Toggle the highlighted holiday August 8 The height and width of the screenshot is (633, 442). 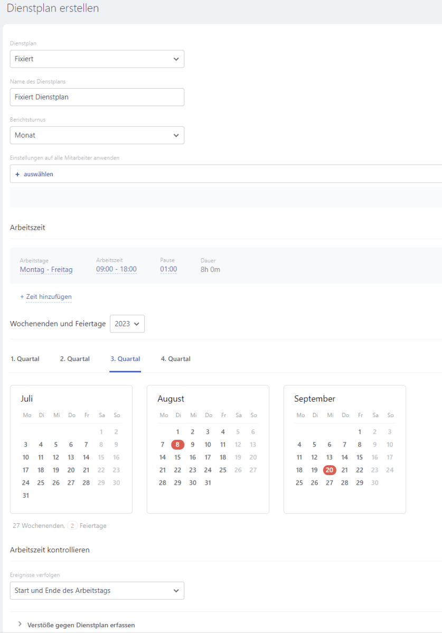(x=178, y=445)
